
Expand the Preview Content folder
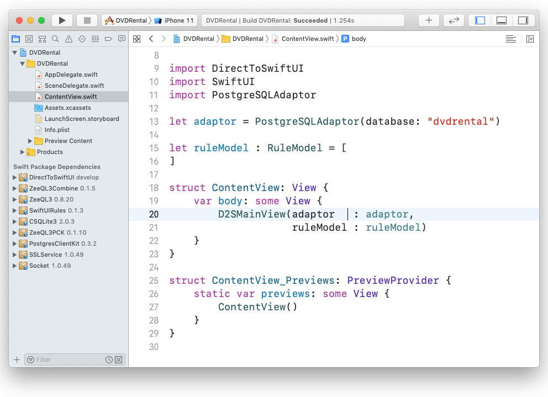click(x=30, y=141)
